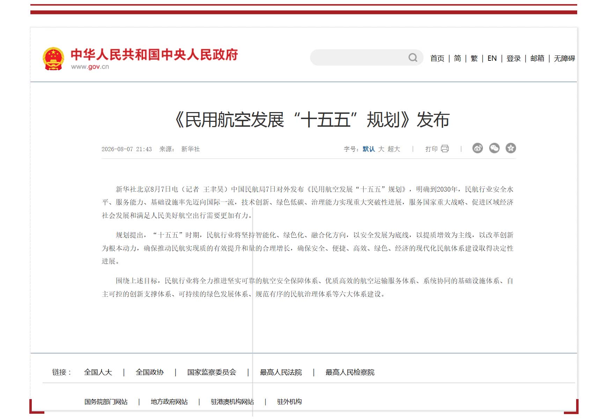The height and width of the screenshot is (420, 610).
Task: Open the 登录 login link
Action: tap(514, 58)
